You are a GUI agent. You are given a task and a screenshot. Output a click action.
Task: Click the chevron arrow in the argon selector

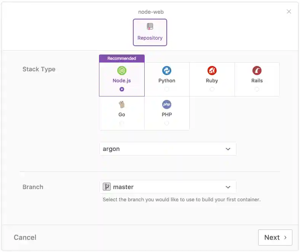tap(228, 149)
